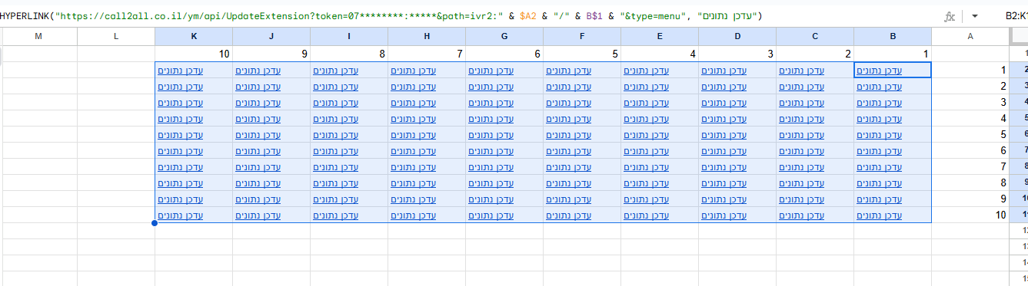The height and width of the screenshot is (286, 1028).
Task: Select column H header
Action: [x=427, y=36]
